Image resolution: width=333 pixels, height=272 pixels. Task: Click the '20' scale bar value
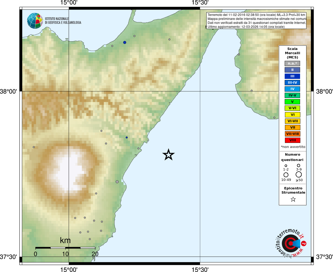95,254
